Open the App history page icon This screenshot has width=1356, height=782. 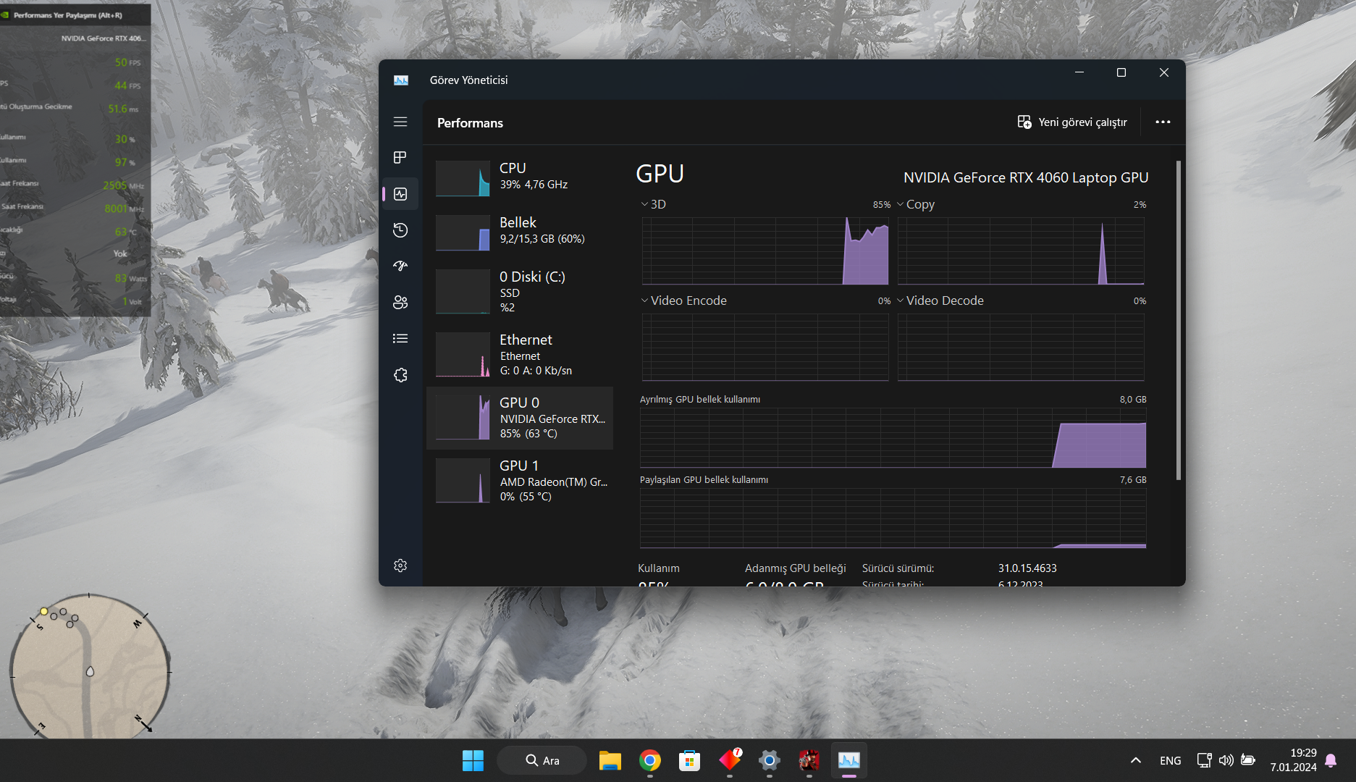(400, 230)
